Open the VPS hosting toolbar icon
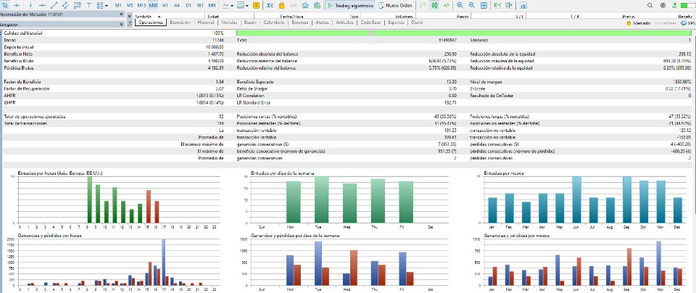 tap(305, 5)
